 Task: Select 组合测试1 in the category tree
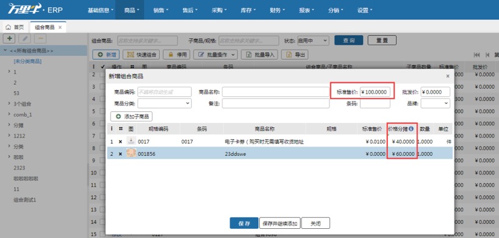pyautogui.click(x=25, y=200)
